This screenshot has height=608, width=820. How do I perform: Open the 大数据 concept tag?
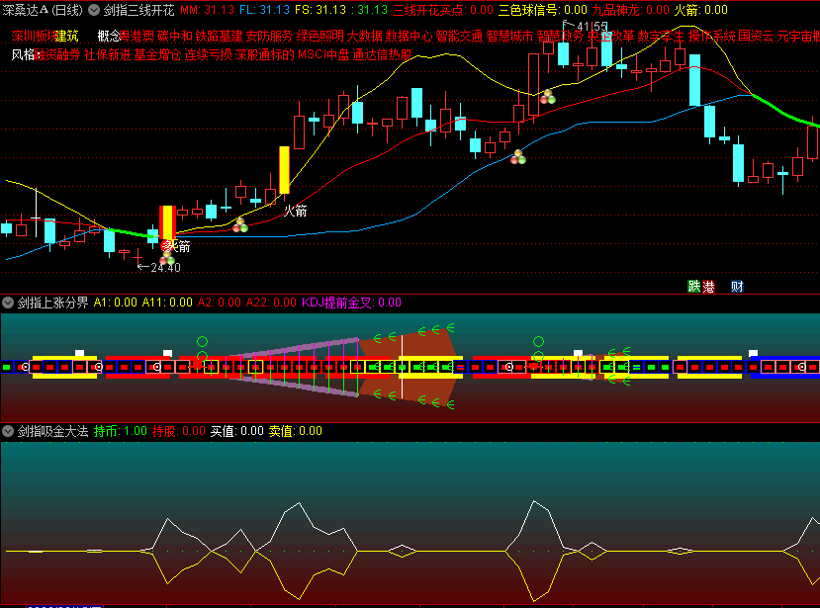[x=365, y=36]
